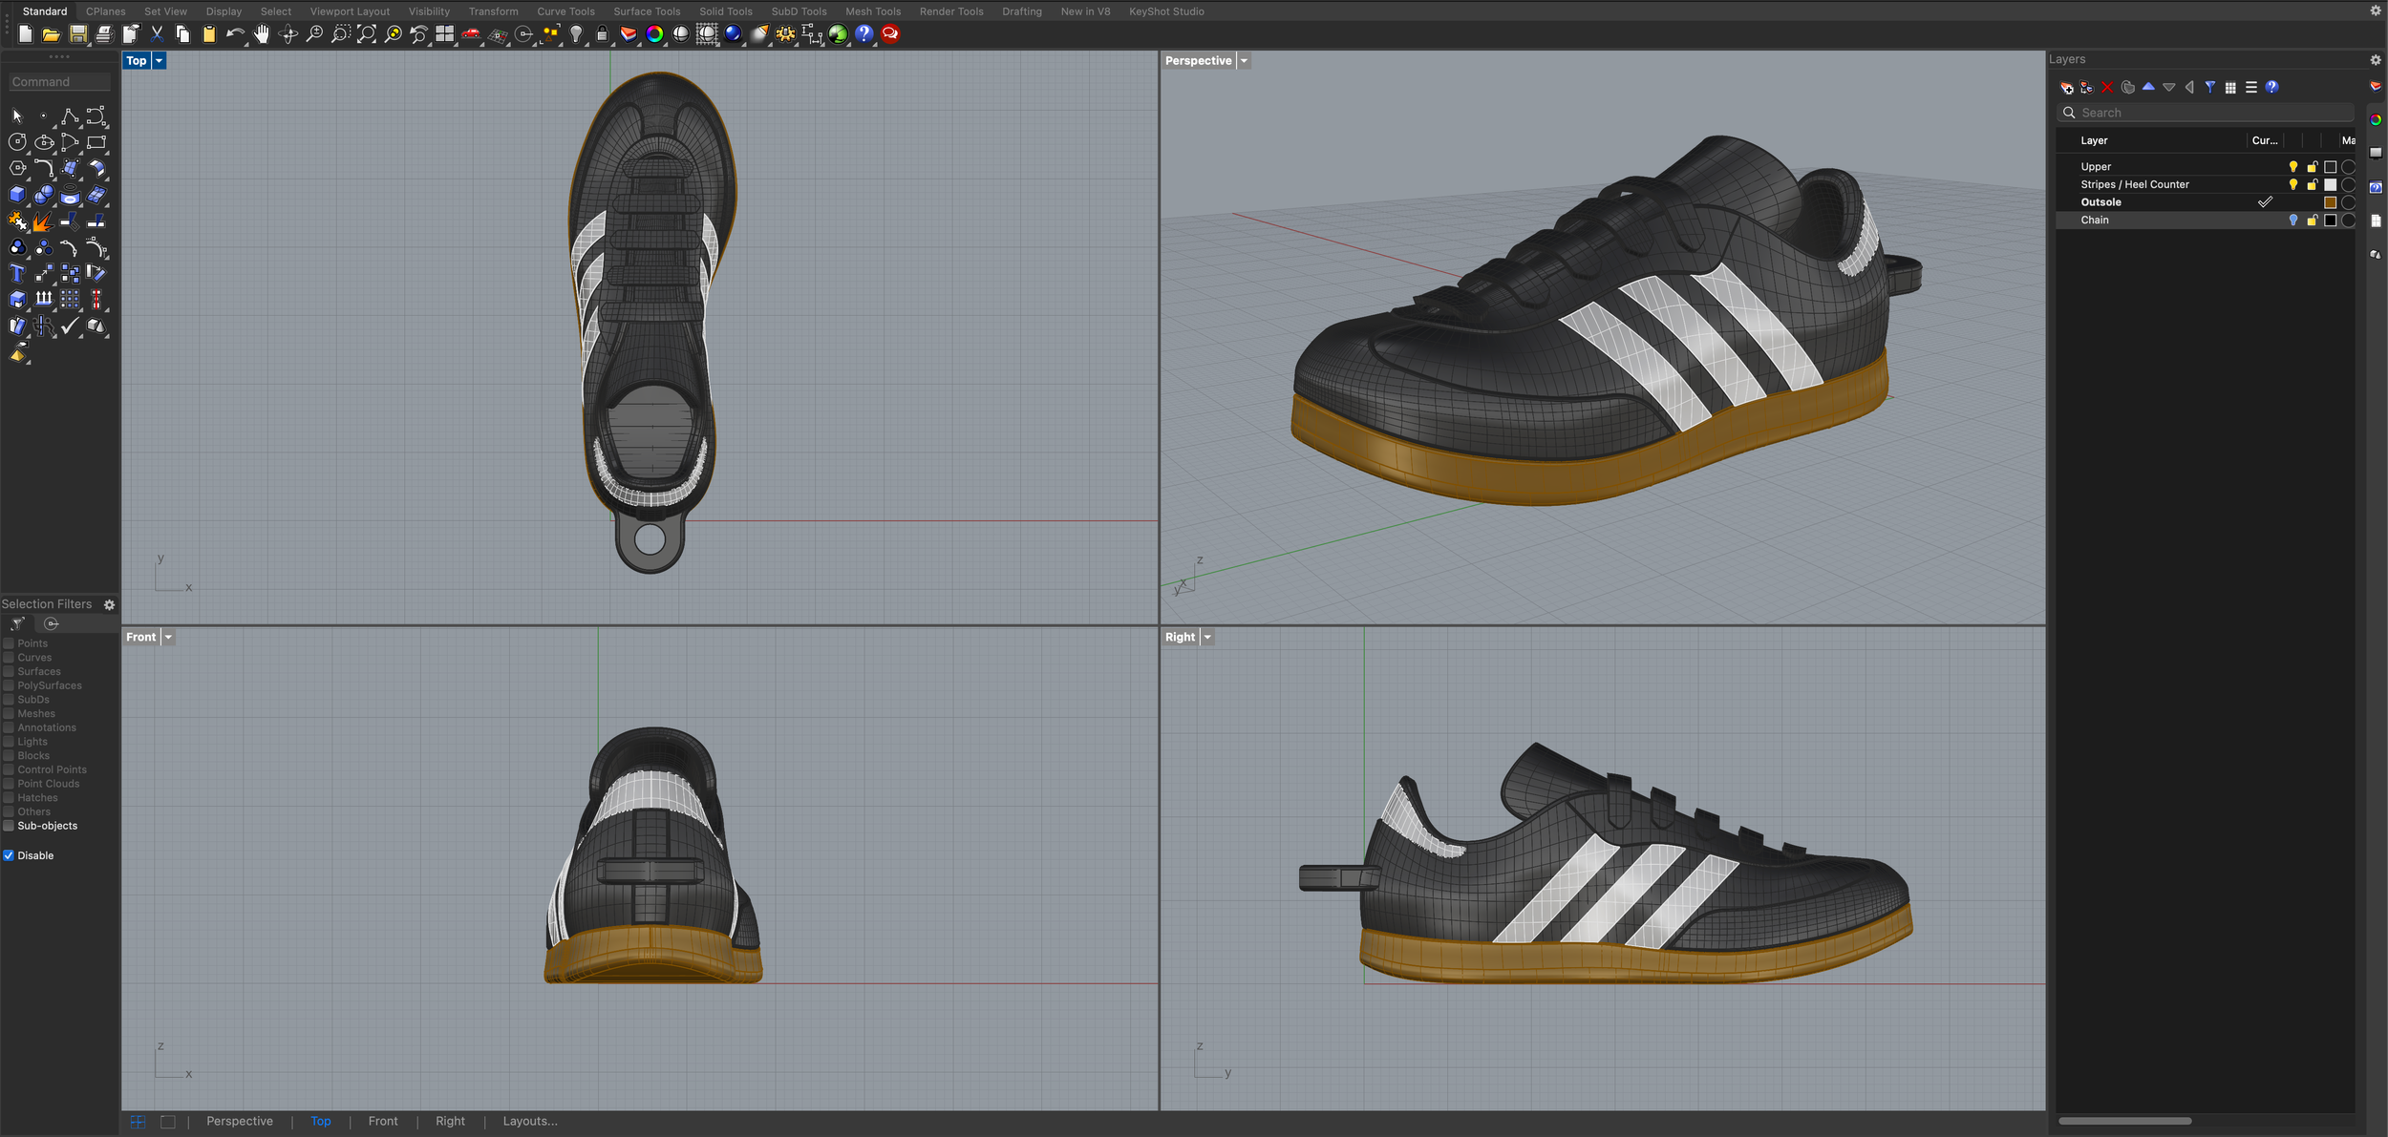Toggle the Chain layer lock icon
2388x1137 pixels.
click(x=2312, y=221)
